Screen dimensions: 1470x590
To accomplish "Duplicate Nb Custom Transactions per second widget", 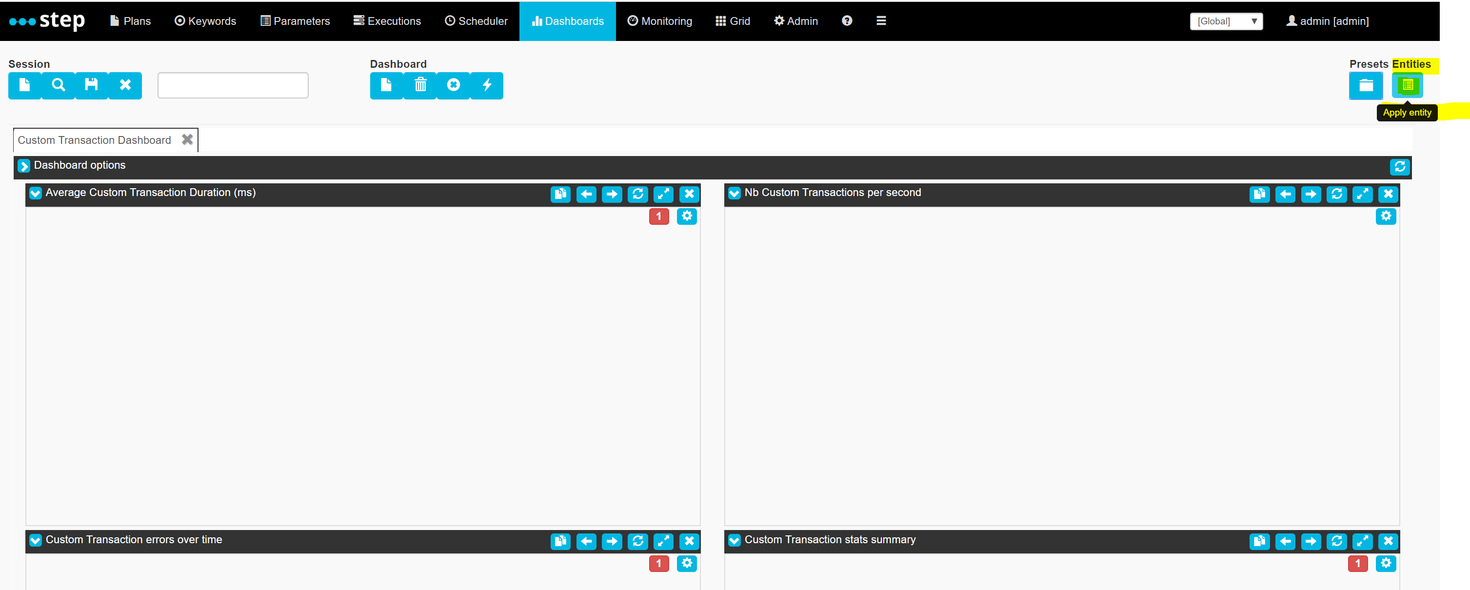I will click(x=1259, y=195).
